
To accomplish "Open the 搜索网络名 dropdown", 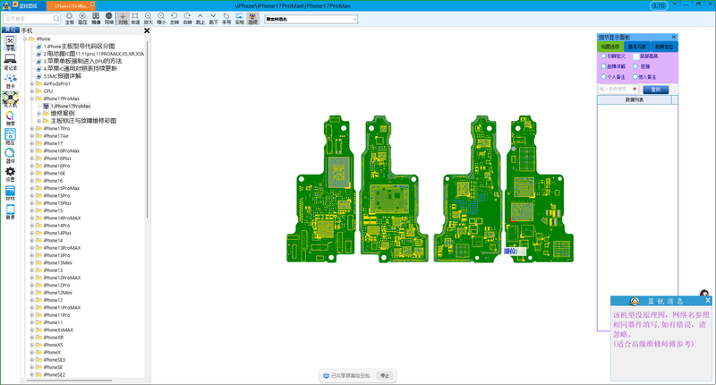I will (354, 19).
